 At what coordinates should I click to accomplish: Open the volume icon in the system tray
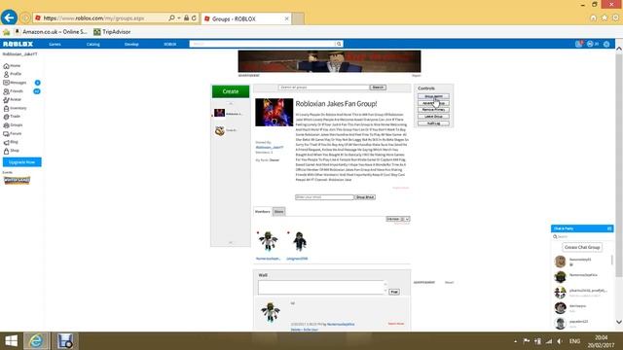(x=560, y=341)
